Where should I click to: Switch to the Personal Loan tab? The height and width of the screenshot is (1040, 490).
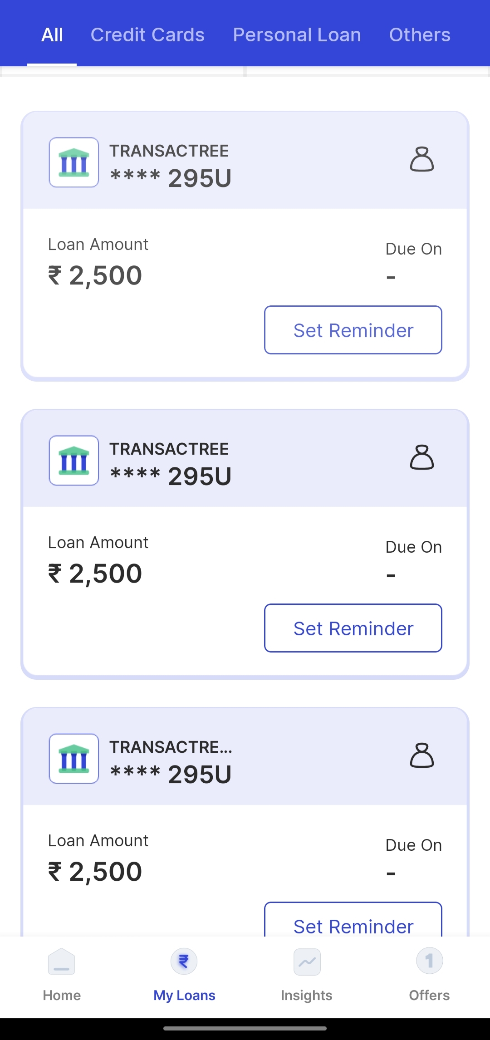[297, 35]
